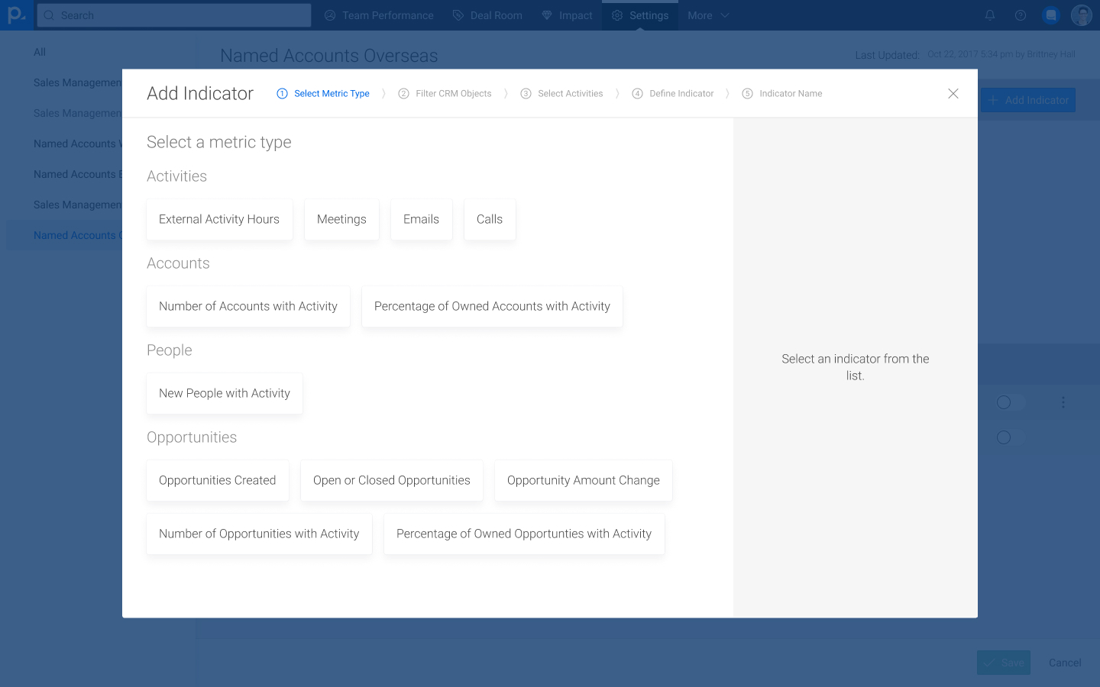Viewport: 1100px width, 687px height.
Task: Close the Add Indicator dialog
Action: coord(953,93)
